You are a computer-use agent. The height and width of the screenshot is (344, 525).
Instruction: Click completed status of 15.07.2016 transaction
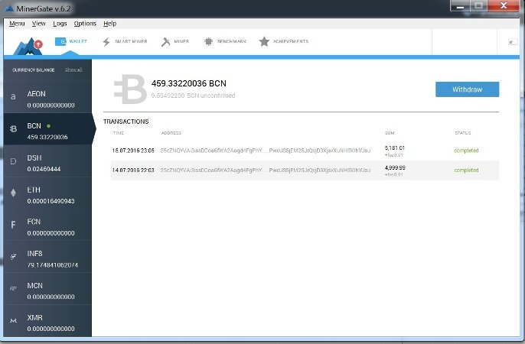click(x=466, y=151)
